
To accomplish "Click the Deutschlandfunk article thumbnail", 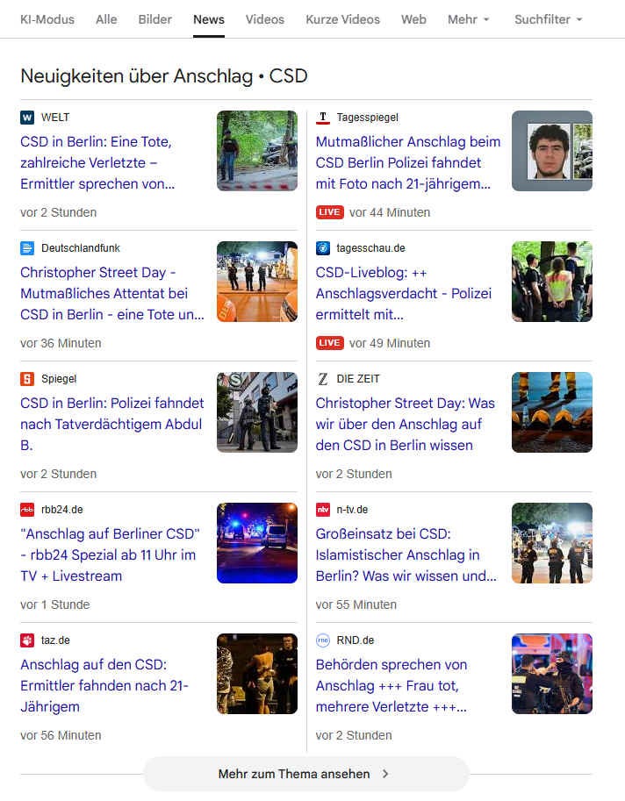I will tap(257, 282).
